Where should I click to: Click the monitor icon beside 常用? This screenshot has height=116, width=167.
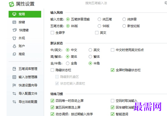(x=14, y=14)
